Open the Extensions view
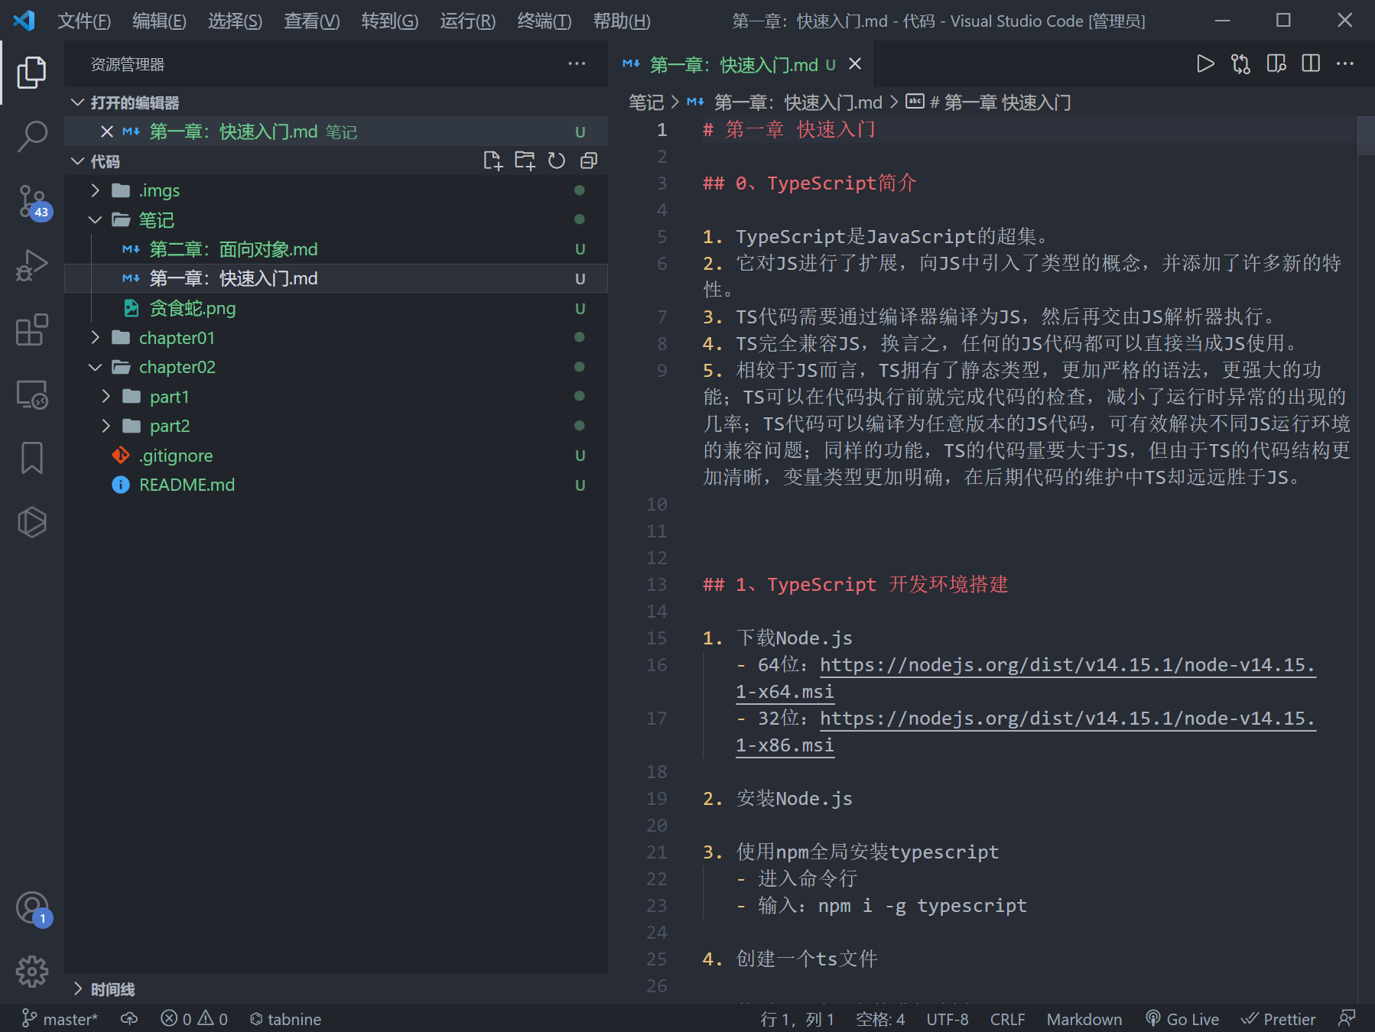The image size is (1375, 1032). [31, 330]
